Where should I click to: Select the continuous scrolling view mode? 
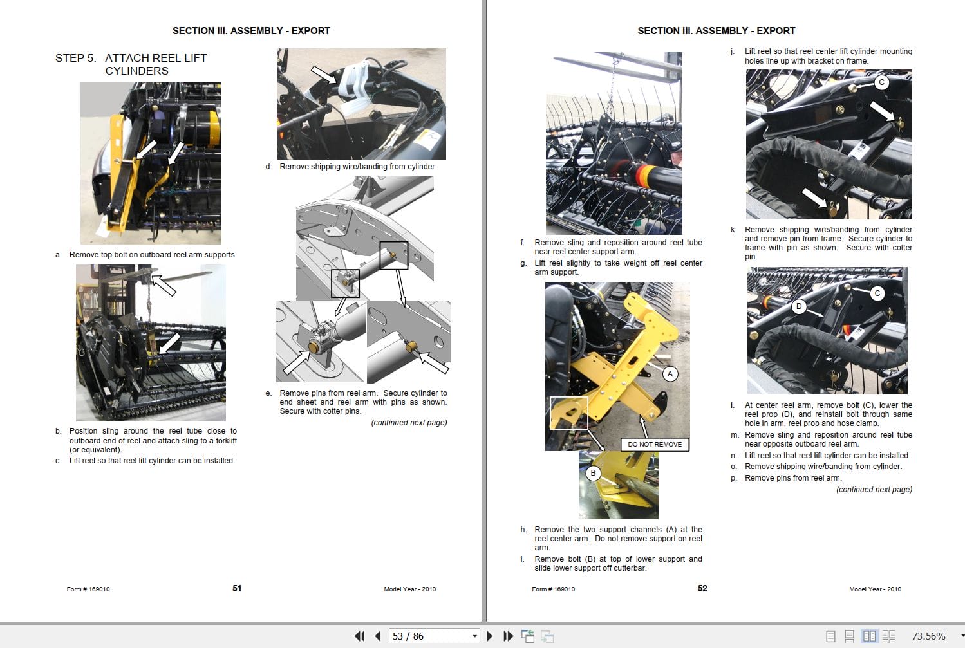click(849, 636)
